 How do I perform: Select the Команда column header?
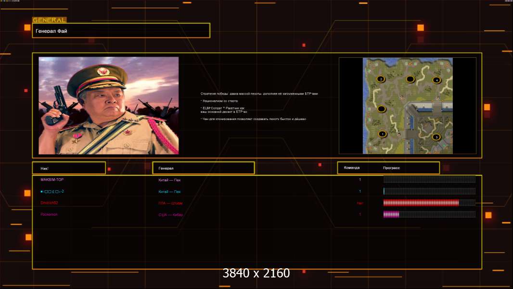[x=352, y=168]
